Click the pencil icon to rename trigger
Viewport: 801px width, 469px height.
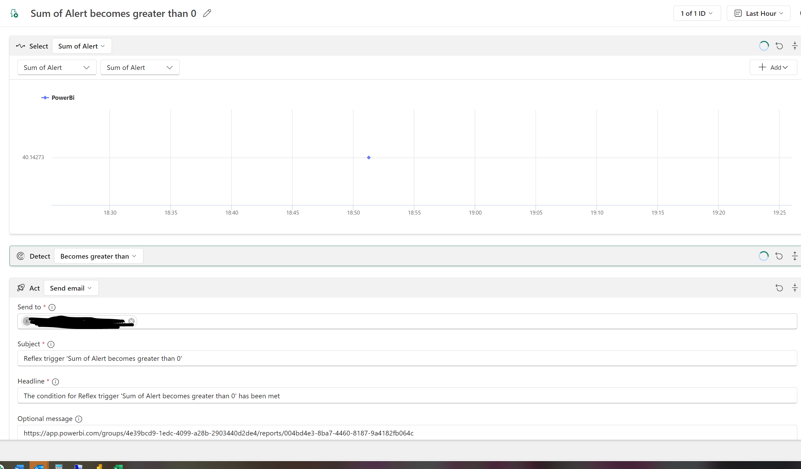click(207, 13)
